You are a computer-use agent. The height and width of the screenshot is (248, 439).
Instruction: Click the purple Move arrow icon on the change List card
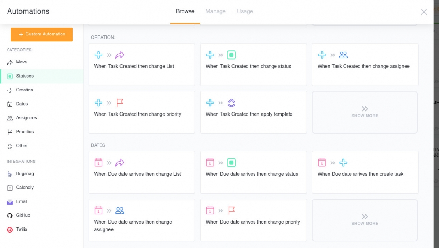point(120,55)
